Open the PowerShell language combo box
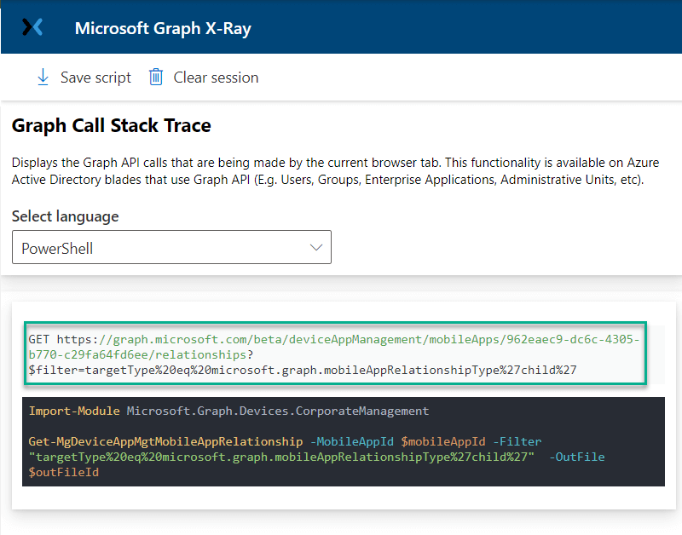The height and width of the screenshot is (535, 682). tap(171, 247)
